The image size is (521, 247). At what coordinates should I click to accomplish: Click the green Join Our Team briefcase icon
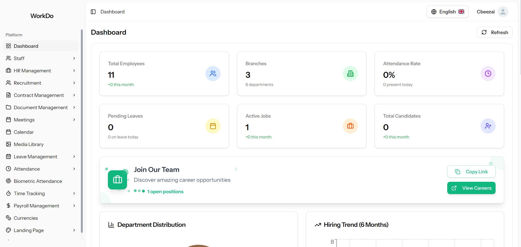click(x=117, y=180)
